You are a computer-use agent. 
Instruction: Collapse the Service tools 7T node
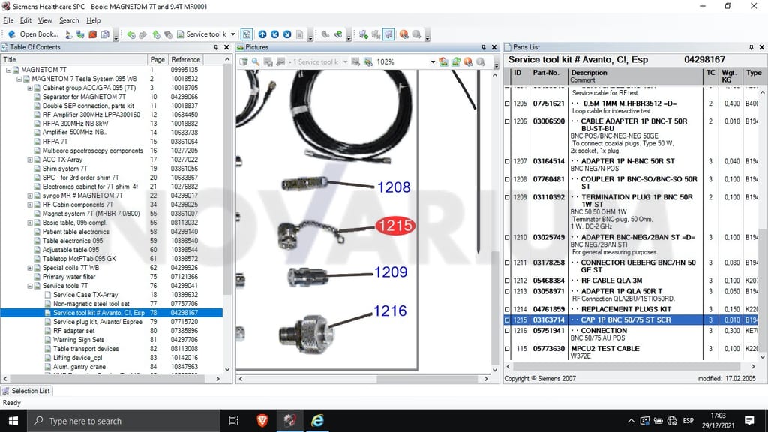pos(30,286)
